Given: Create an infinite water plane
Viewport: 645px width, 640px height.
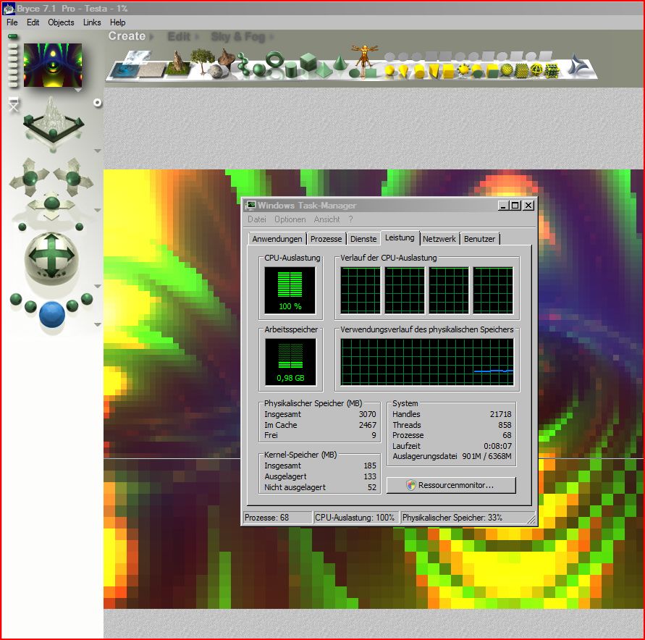Looking at the screenshot, I should (x=123, y=70).
